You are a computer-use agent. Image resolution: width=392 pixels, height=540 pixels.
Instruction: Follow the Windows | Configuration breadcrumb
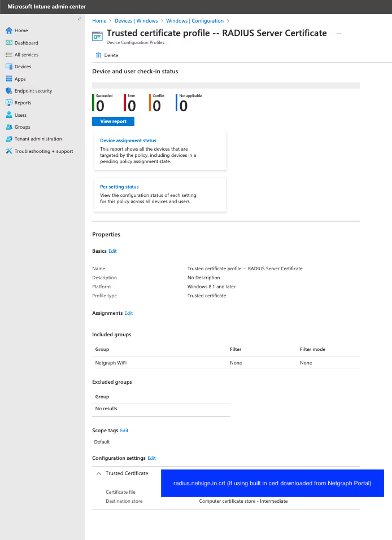tap(195, 21)
